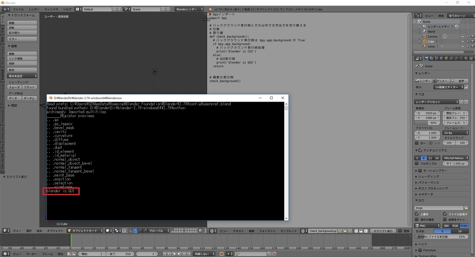Enable the Motion Blur checkbox
Screen dimensions: 475x257
point(420,170)
